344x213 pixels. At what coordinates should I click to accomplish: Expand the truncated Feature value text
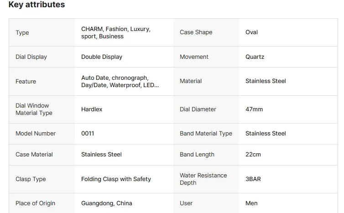(120, 81)
